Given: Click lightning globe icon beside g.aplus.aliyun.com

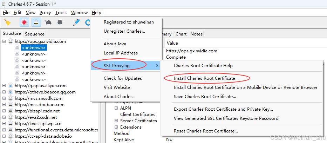Looking at the screenshot, I should [x=11, y=86].
